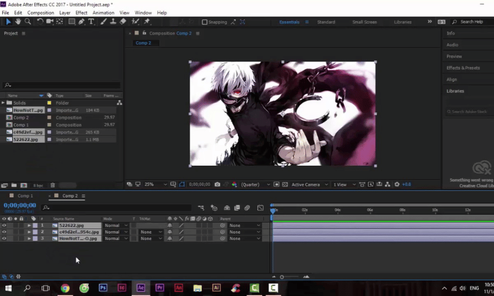Select the Eraser tool

tap(123, 21)
